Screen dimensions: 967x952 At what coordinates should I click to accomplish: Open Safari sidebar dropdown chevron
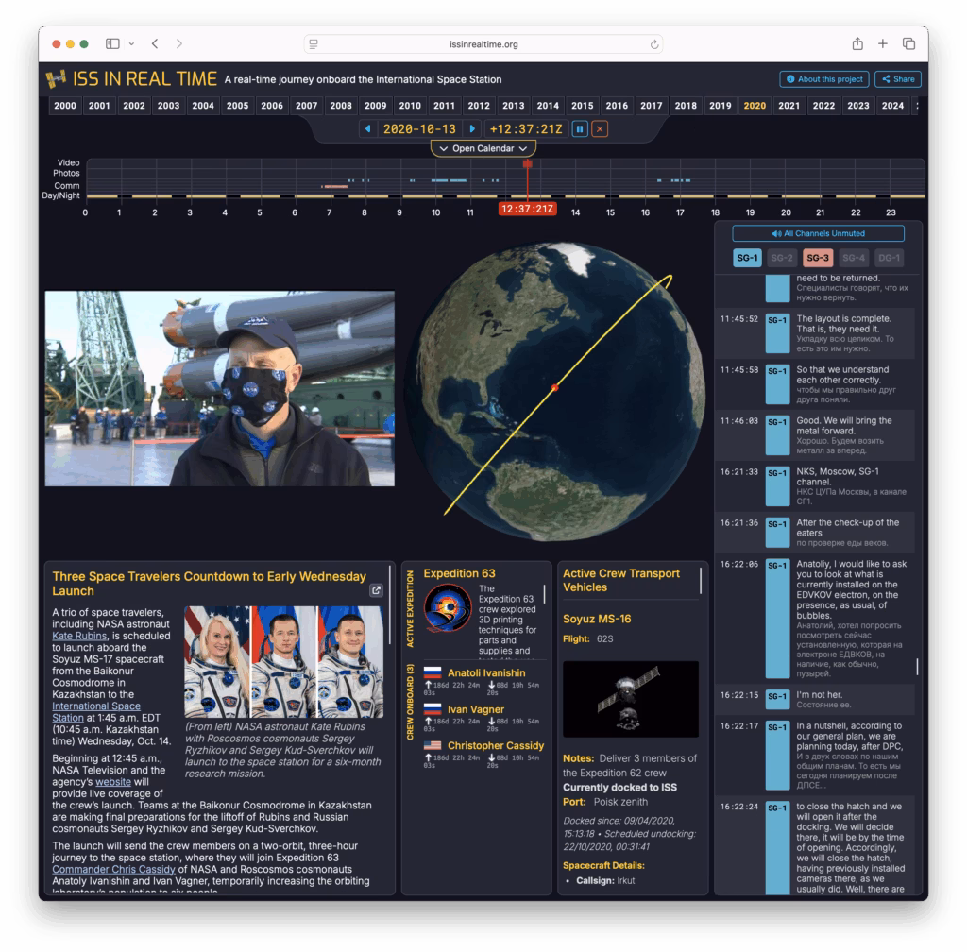coord(131,44)
